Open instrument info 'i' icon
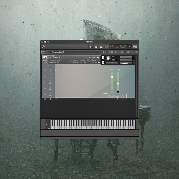The width and height of the screenshot is (179, 179). point(98,57)
